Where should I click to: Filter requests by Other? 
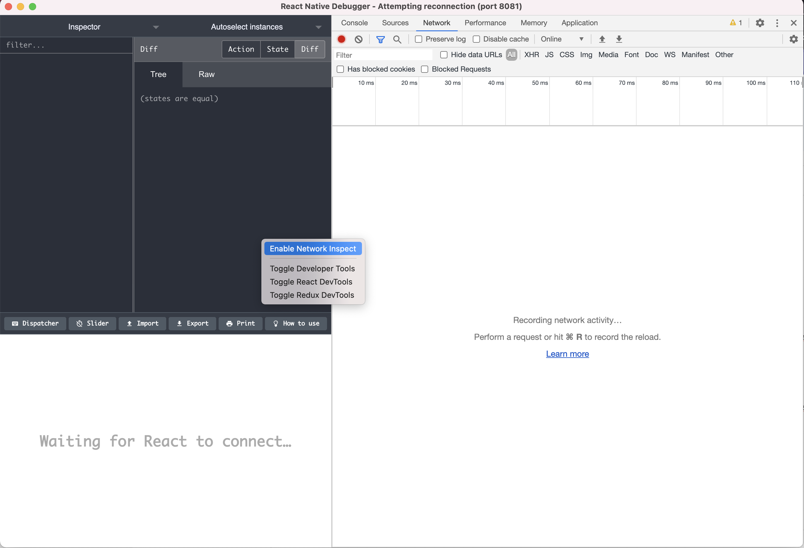pos(724,55)
